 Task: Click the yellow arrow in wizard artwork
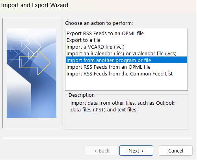tap(35, 62)
